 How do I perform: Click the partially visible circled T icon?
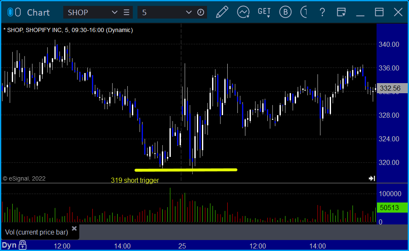[x=304, y=12]
